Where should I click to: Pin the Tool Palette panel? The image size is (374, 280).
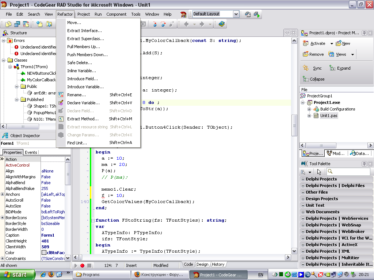pyautogui.click(x=364, y=164)
